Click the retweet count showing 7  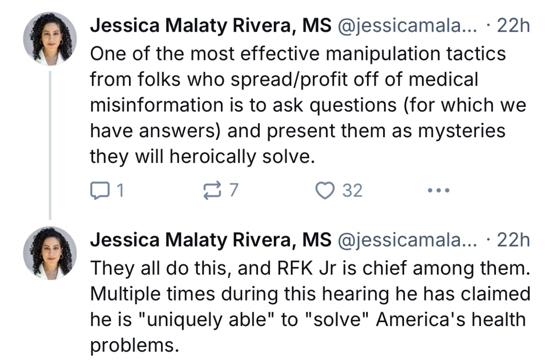[233, 191]
